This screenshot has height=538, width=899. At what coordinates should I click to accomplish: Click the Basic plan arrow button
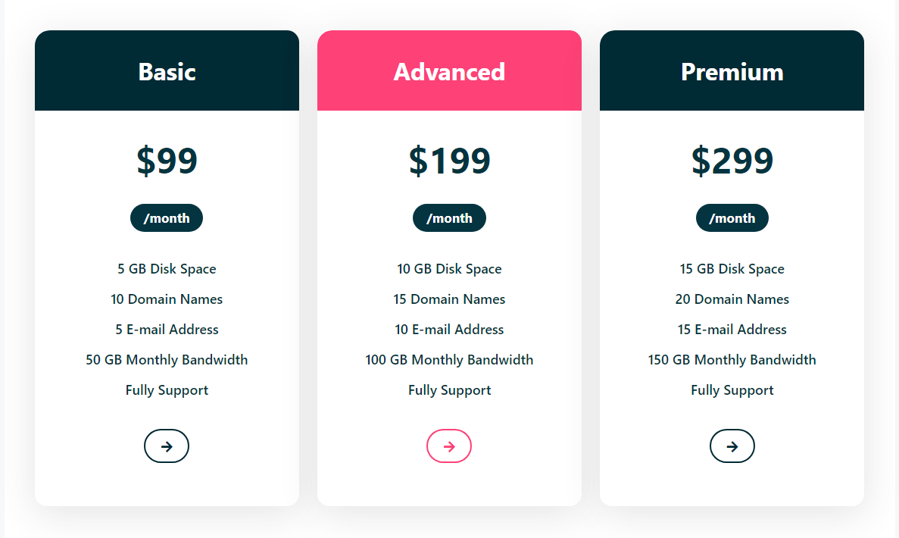[167, 446]
